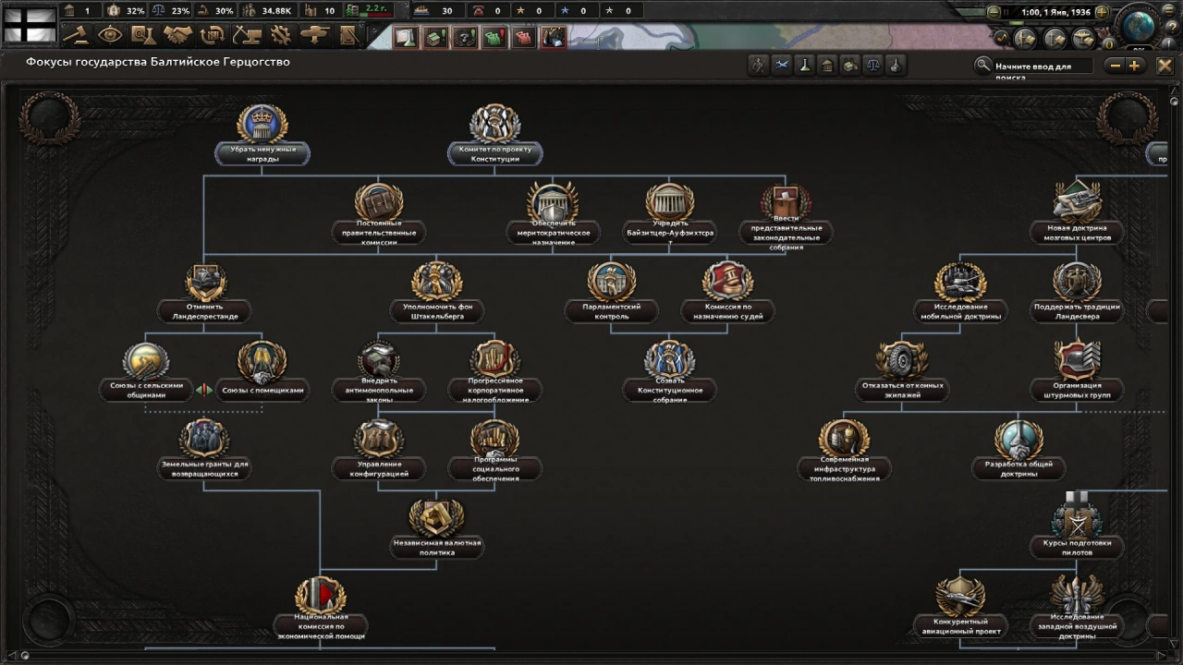Open the Intelligence agency eye icon
Screen dimensions: 1183x665
coord(110,35)
